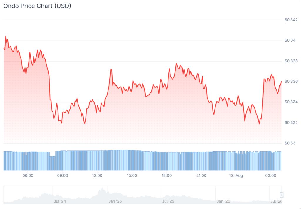This screenshot has height=209, width=301.
Task: Click the $0.342 price axis label
Action: click(x=291, y=20)
